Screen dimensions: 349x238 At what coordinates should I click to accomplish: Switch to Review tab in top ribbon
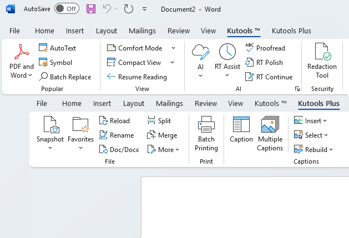click(x=179, y=31)
